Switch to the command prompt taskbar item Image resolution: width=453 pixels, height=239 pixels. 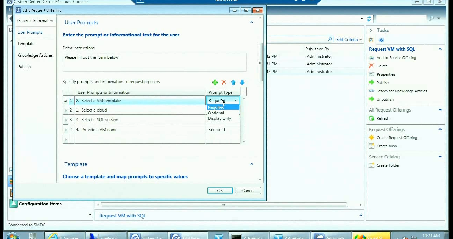coord(248,236)
